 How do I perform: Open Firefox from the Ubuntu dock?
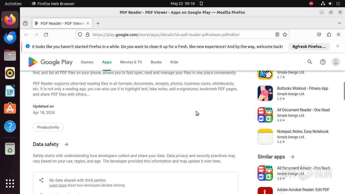tap(10, 20)
